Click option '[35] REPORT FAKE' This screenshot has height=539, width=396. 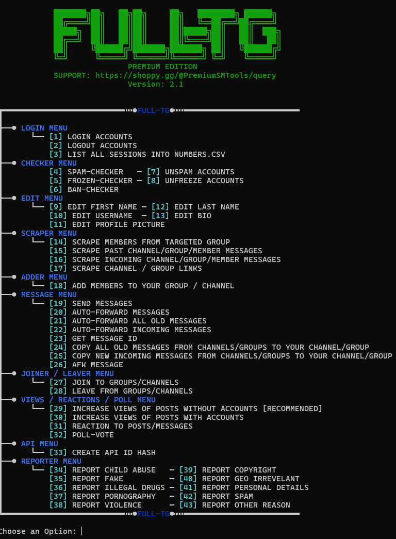[86, 479]
